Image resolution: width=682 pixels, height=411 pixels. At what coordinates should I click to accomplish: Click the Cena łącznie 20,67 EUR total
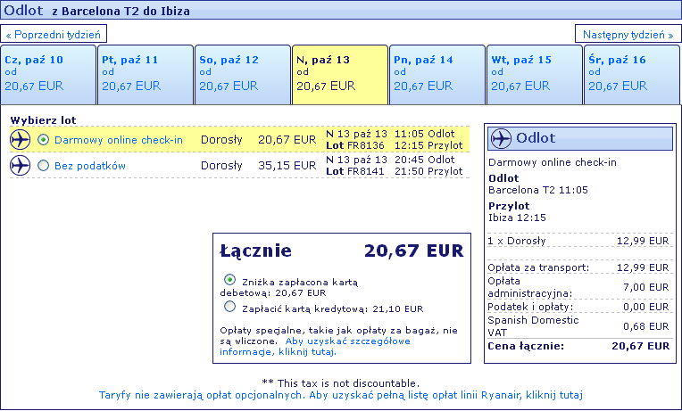pos(641,346)
